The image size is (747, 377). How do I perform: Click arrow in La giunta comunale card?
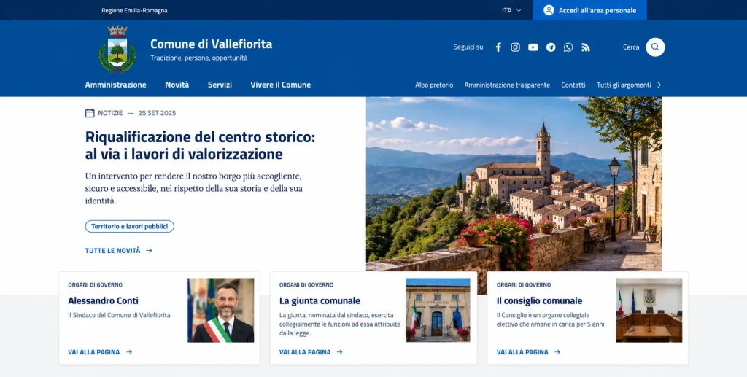(x=340, y=352)
